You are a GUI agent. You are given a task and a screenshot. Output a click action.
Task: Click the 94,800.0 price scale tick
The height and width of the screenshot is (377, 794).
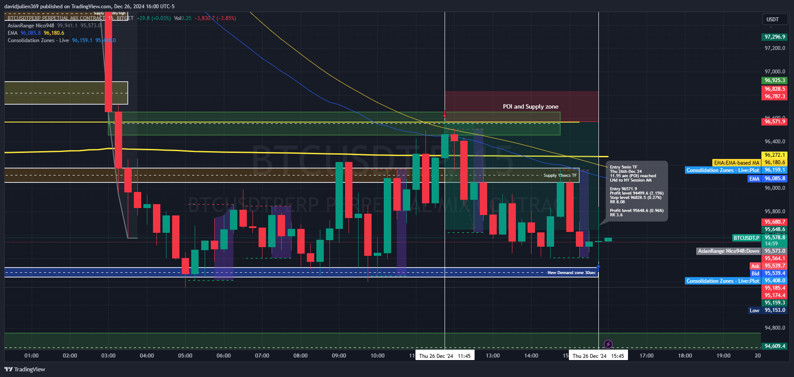(775, 328)
